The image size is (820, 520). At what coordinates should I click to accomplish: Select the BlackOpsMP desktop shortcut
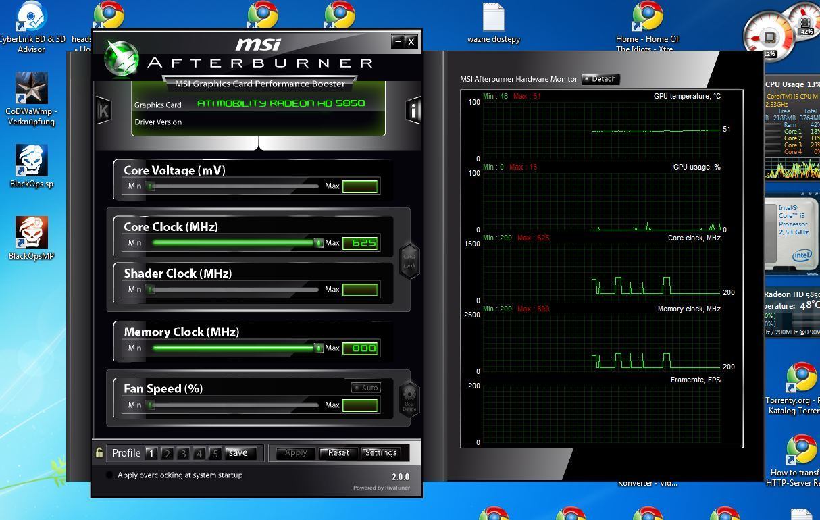(x=32, y=238)
